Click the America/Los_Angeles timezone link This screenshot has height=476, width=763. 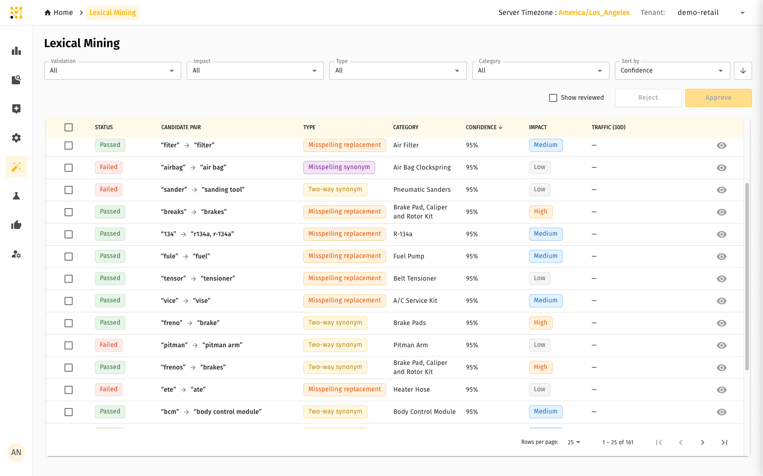tap(594, 13)
